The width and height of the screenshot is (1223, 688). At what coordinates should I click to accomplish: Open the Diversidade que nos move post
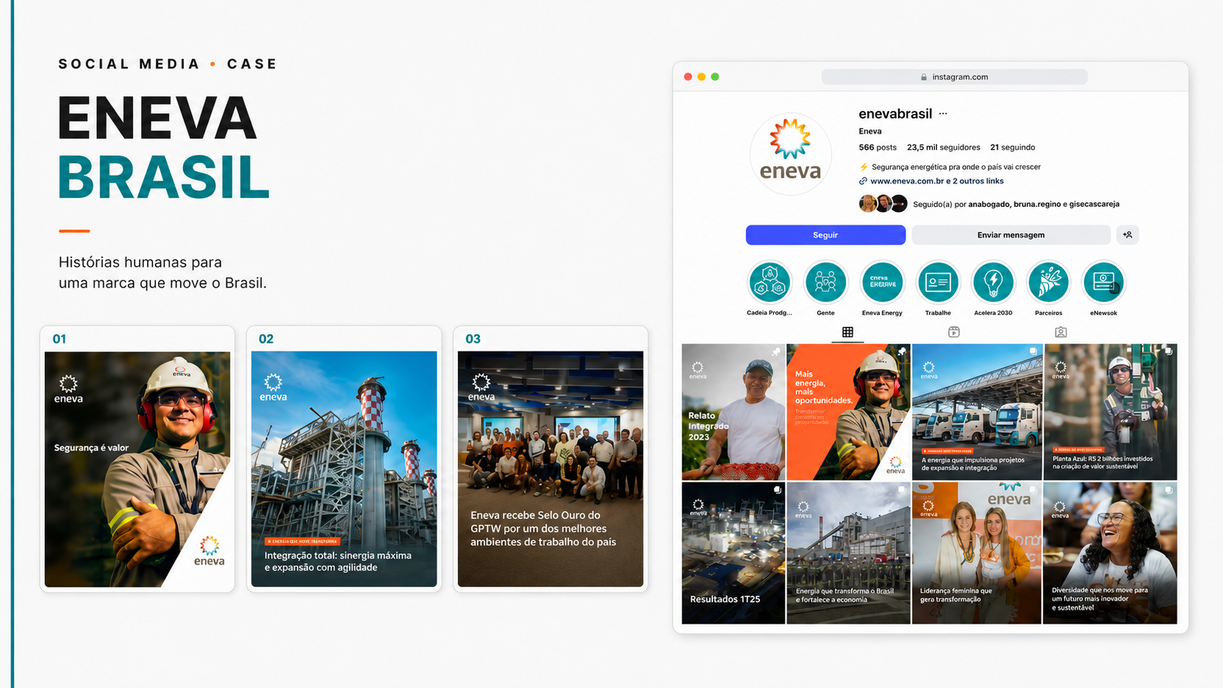[x=1110, y=553]
